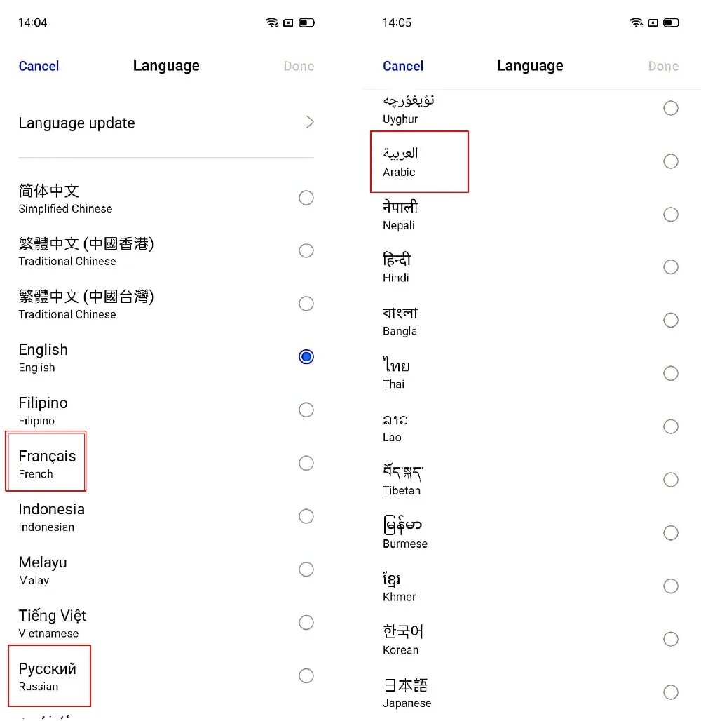Tap battery icon in right screen status bar
701x721 pixels.
[x=671, y=22]
